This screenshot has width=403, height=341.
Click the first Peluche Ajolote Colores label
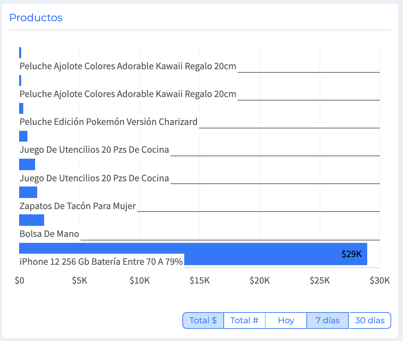128,66
